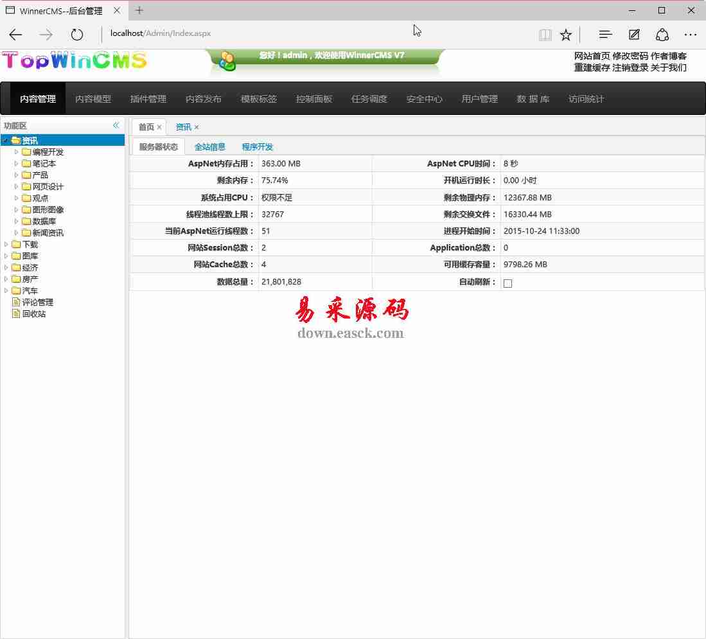Collapse the sidebar with double-chevron icon

click(x=116, y=125)
